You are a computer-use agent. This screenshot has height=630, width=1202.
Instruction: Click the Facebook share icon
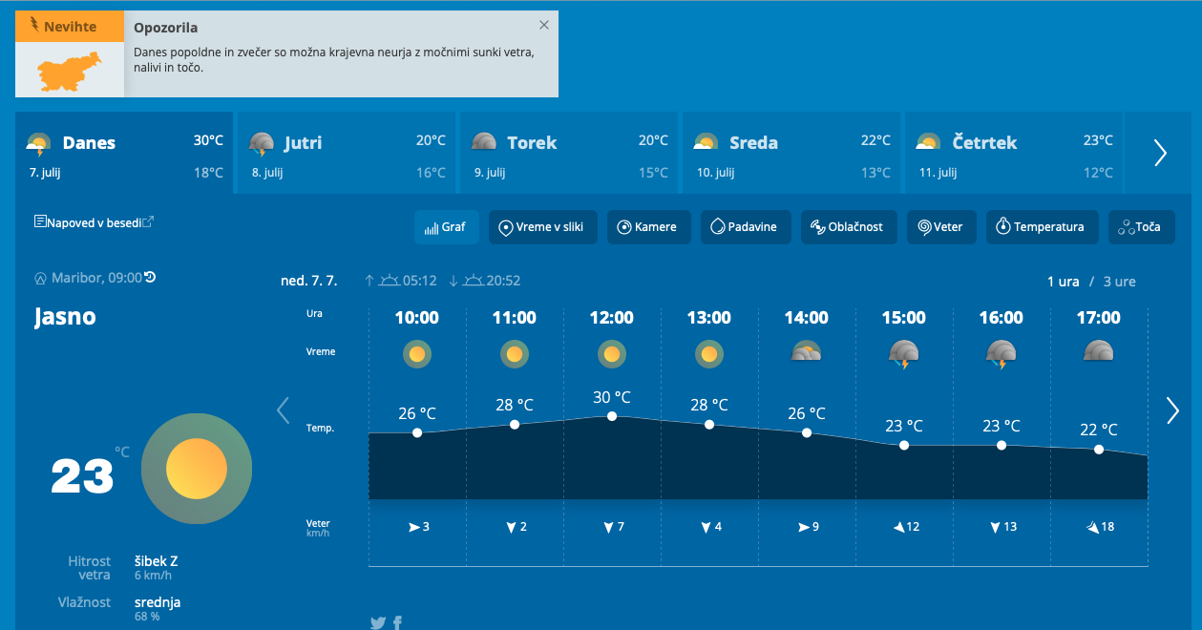(x=397, y=623)
